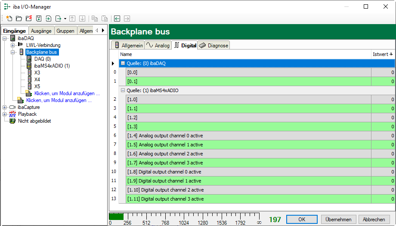Switch to the Analog tab

[158, 45]
